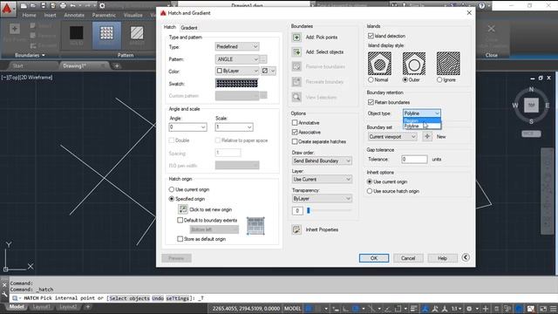Image resolution: width=558 pixels, height=314 pixels.
Task: Open the background color dropdown
Action: (x=269, y=71)
